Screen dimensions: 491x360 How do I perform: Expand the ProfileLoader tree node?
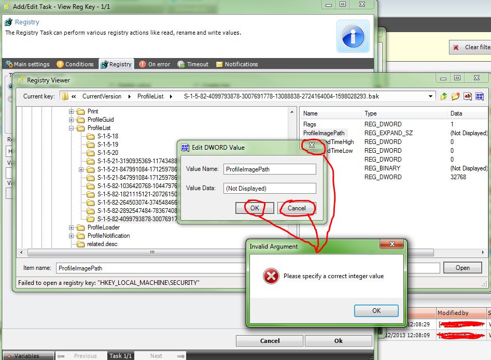[72, 227]
